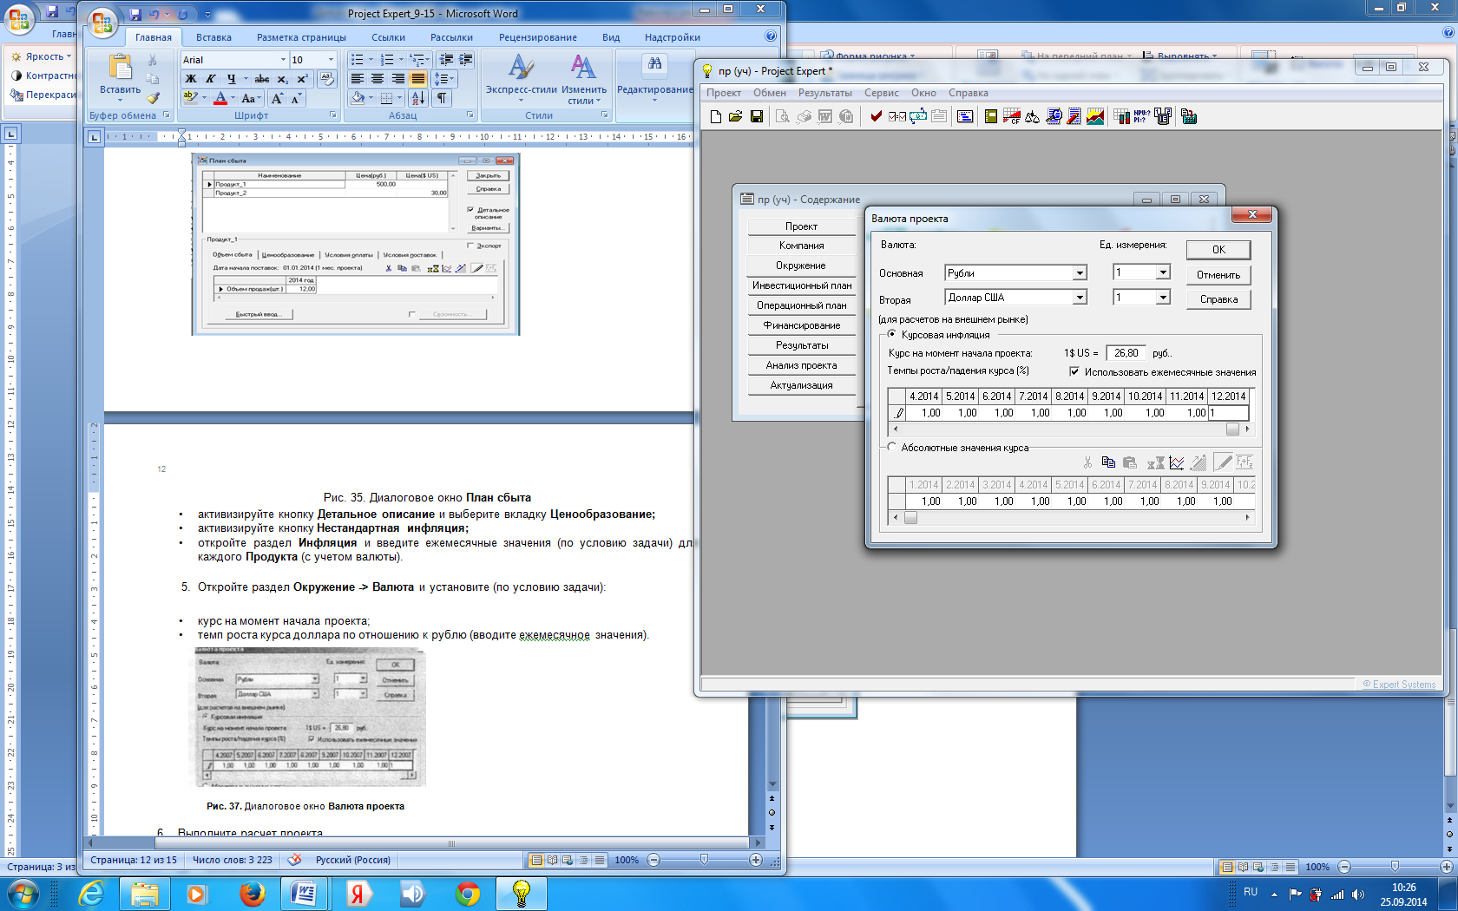
Task: Toggle Italic (К) in Word ribbon
Action: click(x=211, y=79)
